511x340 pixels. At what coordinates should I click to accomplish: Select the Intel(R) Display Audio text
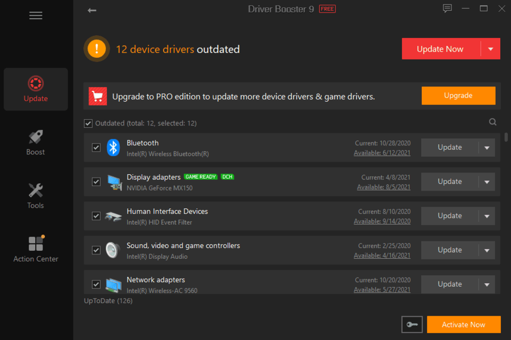[157, 257]
